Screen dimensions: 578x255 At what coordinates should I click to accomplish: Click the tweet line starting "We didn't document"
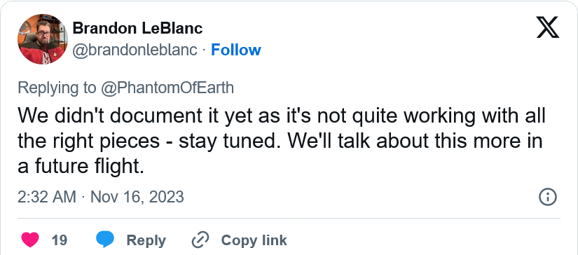[x=281, y=117]
